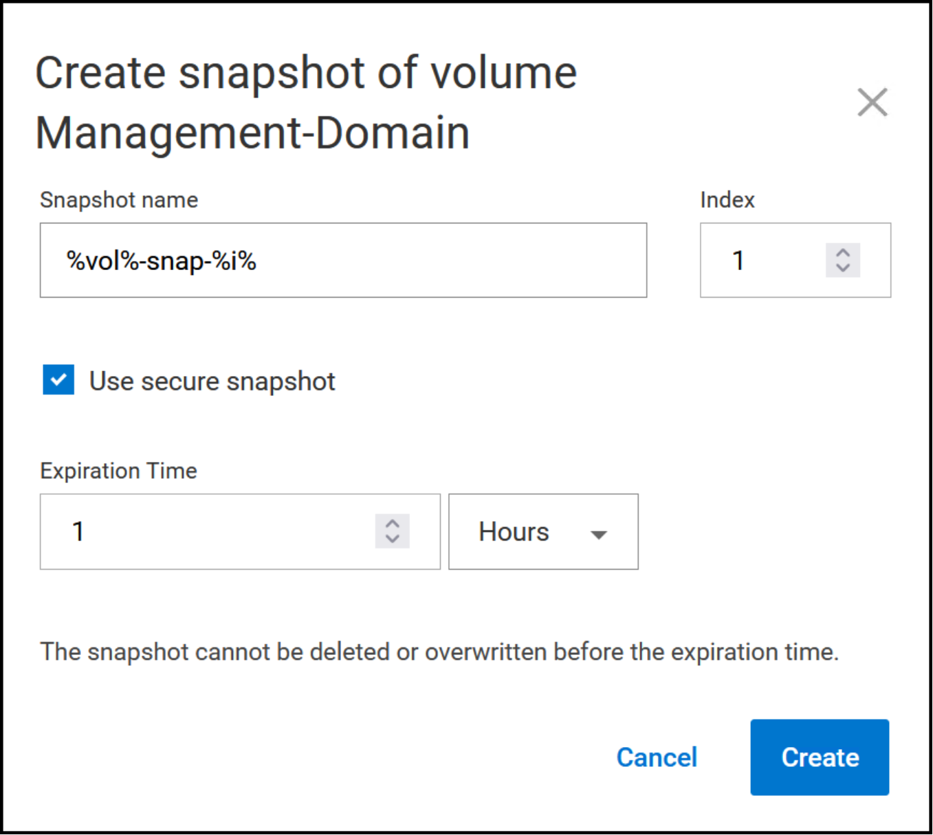The height and width of the screenshot is (835, 933).
Task: Decrease the Index value with down arrow
Action: (x=843, y=269)
